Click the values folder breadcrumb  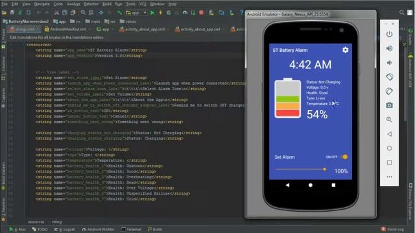[128, 21]
